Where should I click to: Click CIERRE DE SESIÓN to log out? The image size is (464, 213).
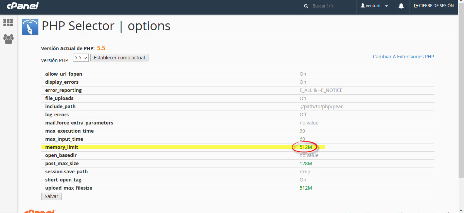click(x=433, y=6)
